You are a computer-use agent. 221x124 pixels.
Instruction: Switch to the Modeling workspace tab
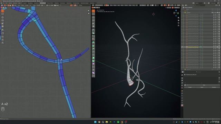pyautogui.click(x=30, y=3)
